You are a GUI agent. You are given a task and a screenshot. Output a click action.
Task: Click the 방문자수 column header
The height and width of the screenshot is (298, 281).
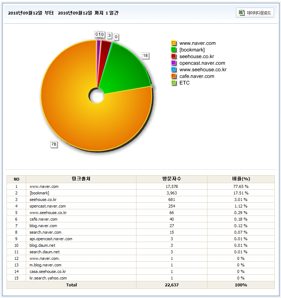171,179
